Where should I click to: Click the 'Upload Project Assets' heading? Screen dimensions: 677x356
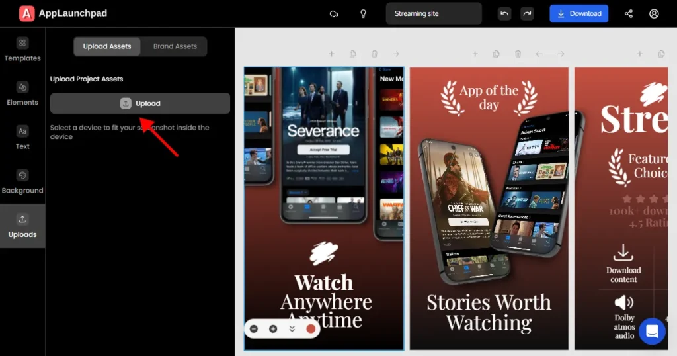(x=87, y=79)
